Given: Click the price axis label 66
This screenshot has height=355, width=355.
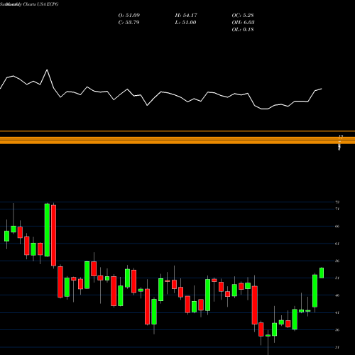Looking at the screenshot, I should point(337,226).
